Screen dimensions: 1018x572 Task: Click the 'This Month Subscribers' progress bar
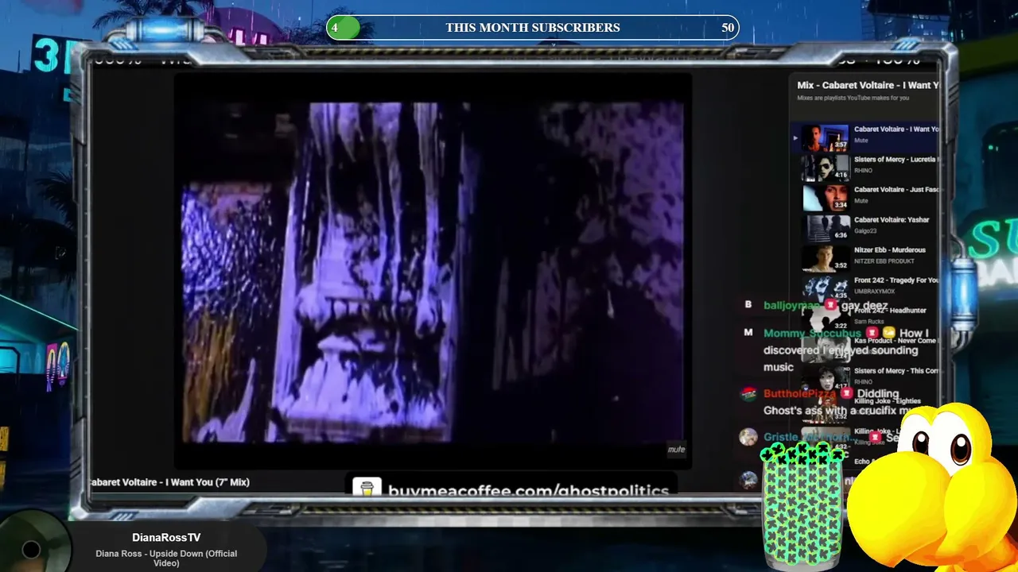(533, 28)
